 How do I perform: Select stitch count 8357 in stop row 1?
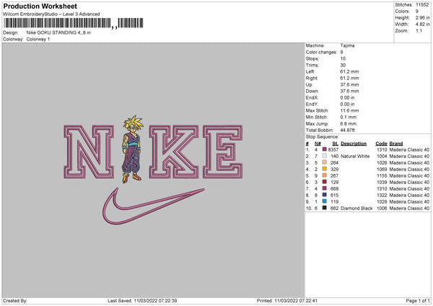pyautogui.click(x=333, y=149)
